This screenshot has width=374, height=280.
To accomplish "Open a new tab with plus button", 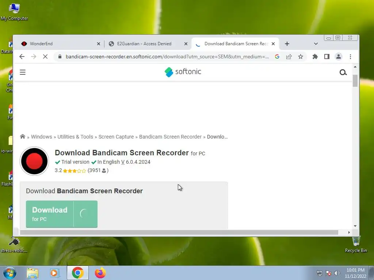I will pyautogui.click(x=287, y=44).
